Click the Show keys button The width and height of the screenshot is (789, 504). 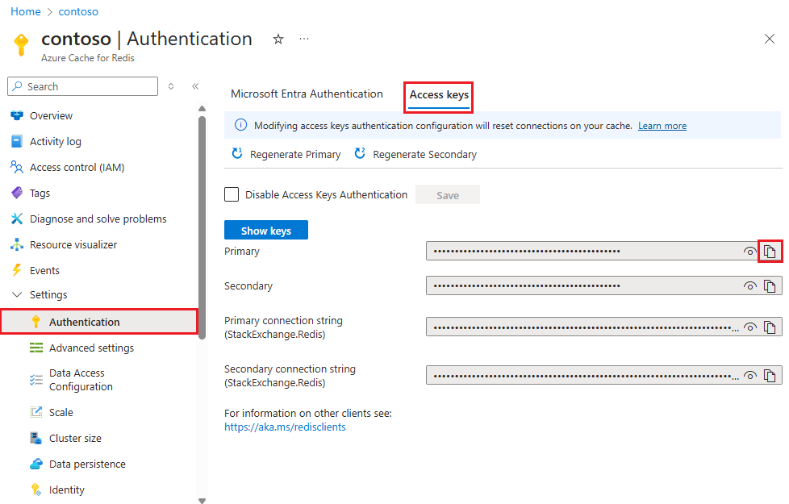[265, 230]
